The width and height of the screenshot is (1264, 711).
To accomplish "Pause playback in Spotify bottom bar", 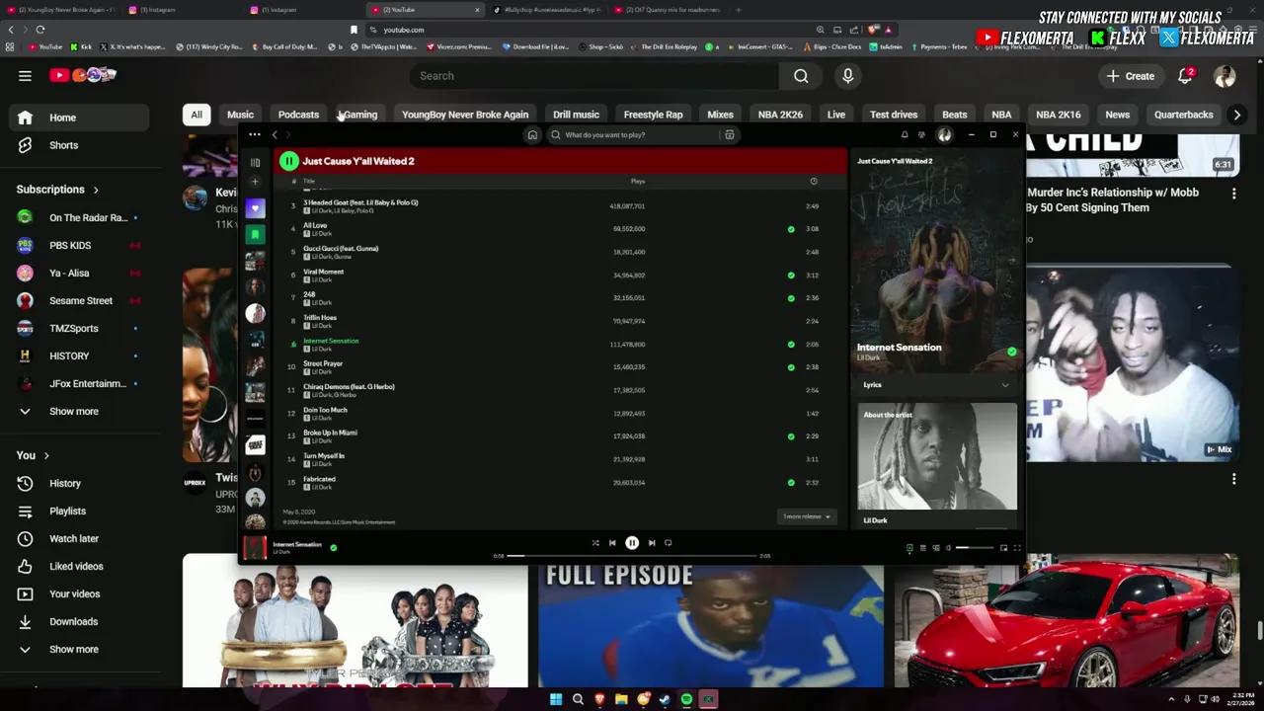I will pyautogui.click(x=632, y=542).
